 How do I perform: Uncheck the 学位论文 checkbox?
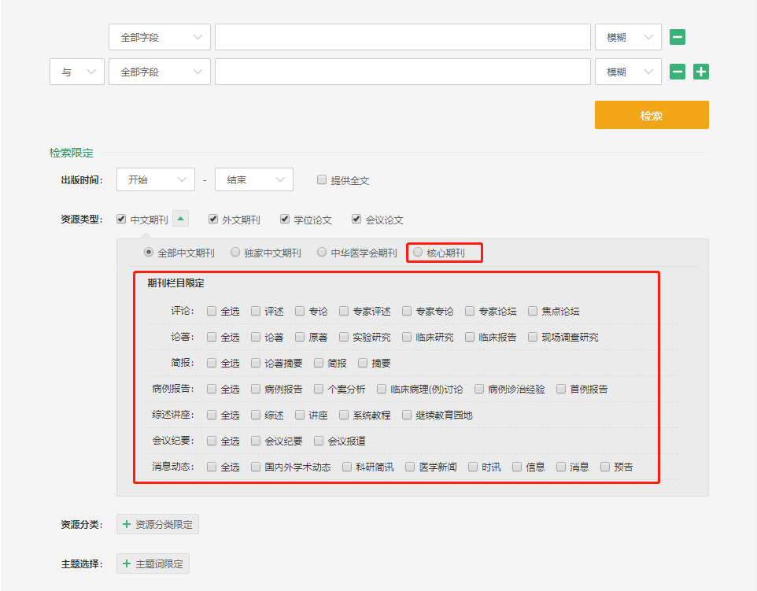click(286, 220)
